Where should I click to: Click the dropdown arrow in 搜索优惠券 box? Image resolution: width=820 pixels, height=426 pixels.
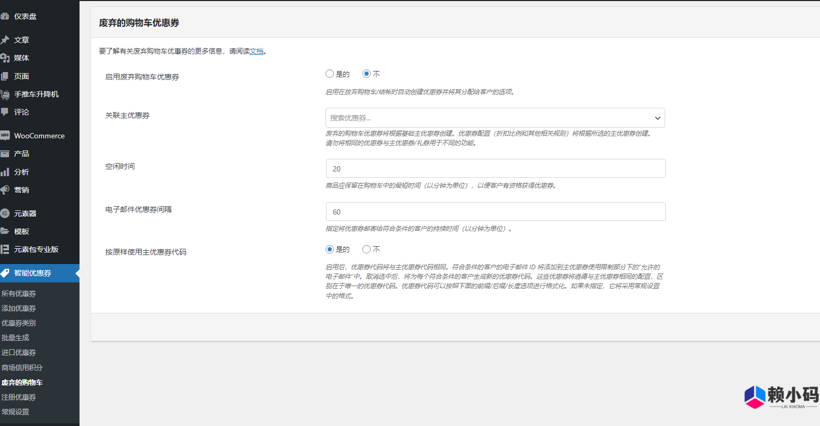[657, 118]
